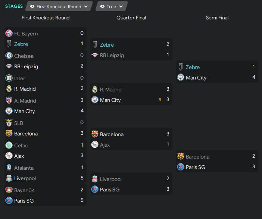Click the FC Bayern club crest
The image size is (262, 219).
(x=9, y=34)
